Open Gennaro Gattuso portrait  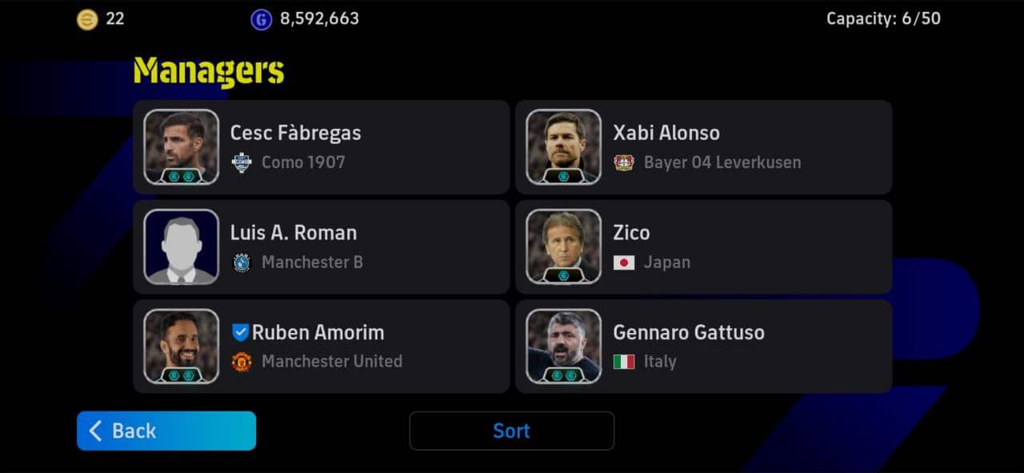click(x=564, y=346)
